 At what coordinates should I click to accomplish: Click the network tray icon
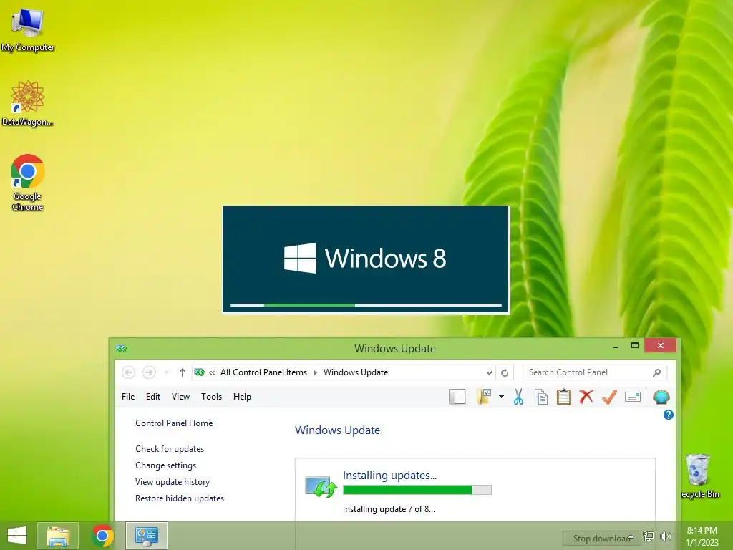point(648,536)
